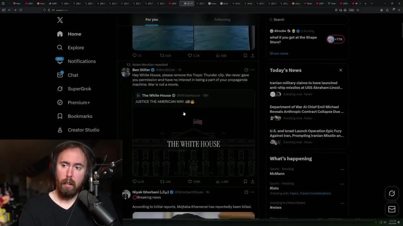This screenshot has height=226, width=403.
Task: Open Ben Stiller's profile avatar
Action: pyautogui.click(x=126, y=72)
